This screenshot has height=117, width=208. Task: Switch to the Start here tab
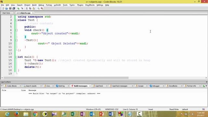click(x=6, y=13)
